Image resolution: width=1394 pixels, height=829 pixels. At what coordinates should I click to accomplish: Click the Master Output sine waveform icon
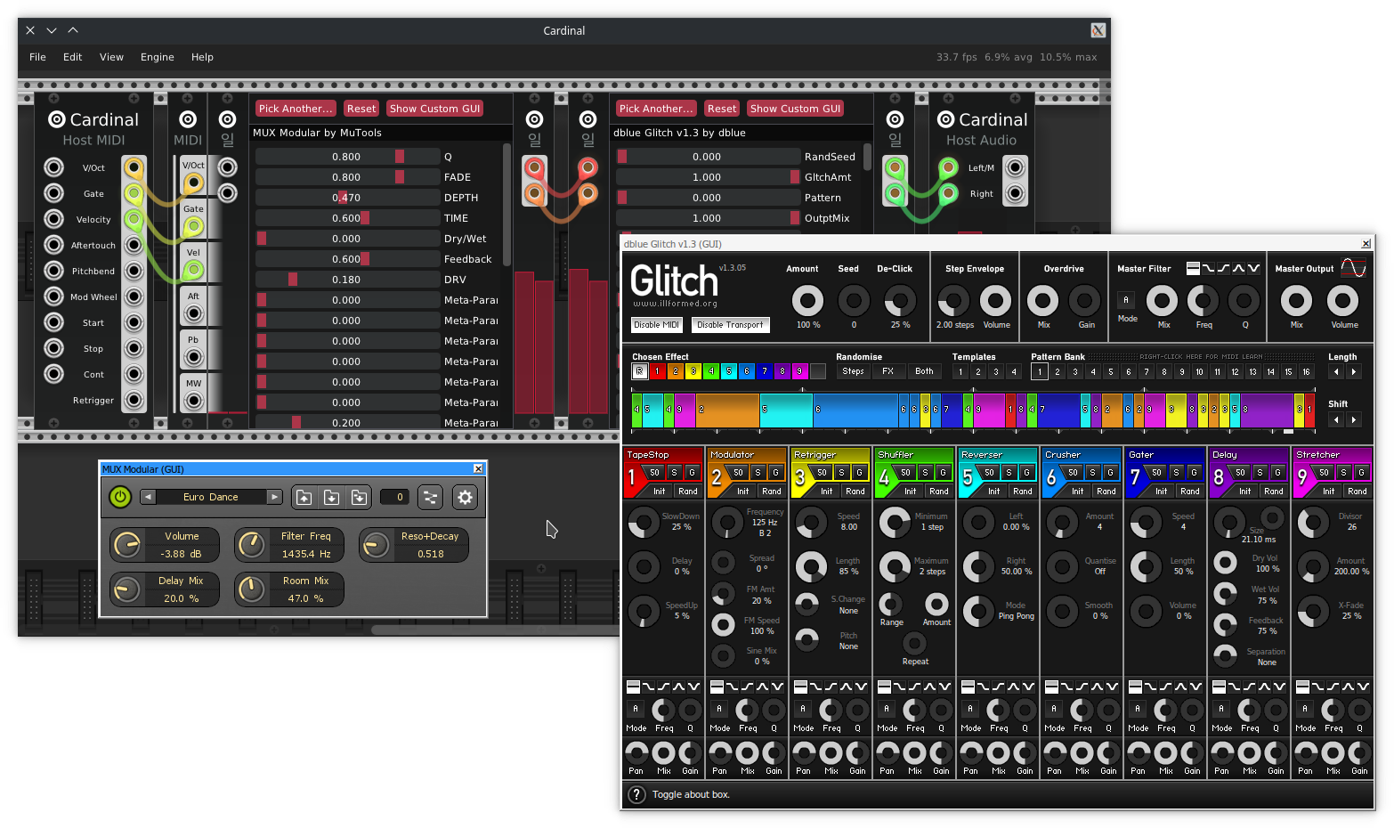point(1353,268)
